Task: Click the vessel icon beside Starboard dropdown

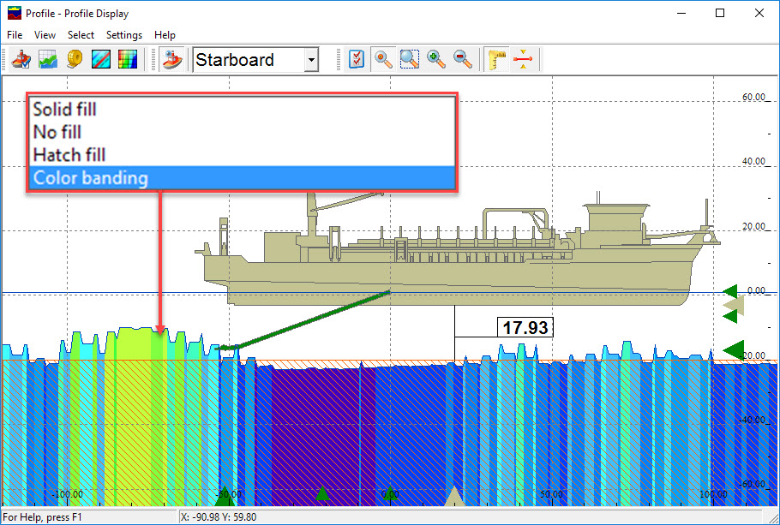Action: (x=172, y=60)
